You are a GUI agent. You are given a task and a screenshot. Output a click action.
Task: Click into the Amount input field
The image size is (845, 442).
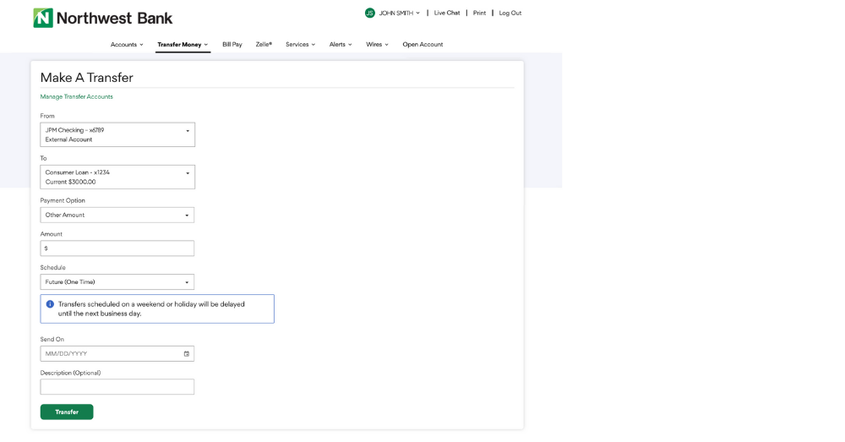click(117, 248)
